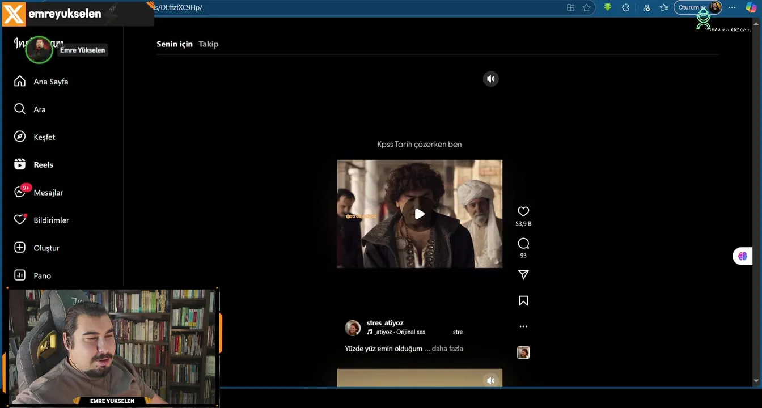The width and height of the screenshot is (762, 408).
Task: Share the reel with the paper plane icon
Action: (523, 274)
